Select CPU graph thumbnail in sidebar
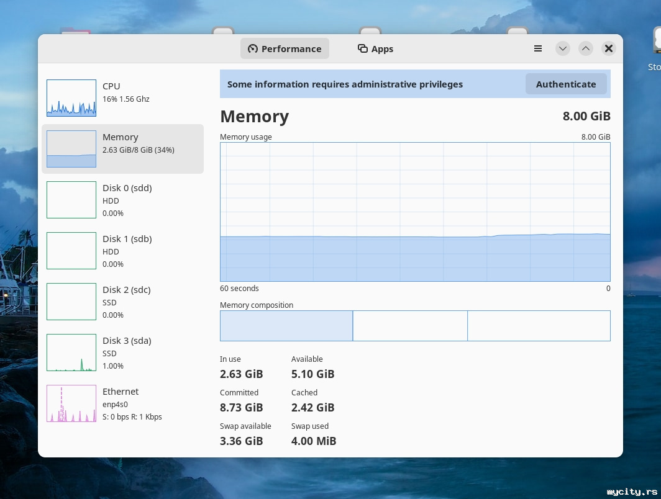Image resolution: width=661 pixels, height=499 pixels. coord(71,98)
